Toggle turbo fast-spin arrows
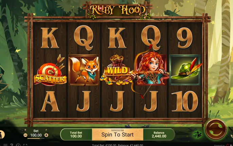 tap(197, 134)
